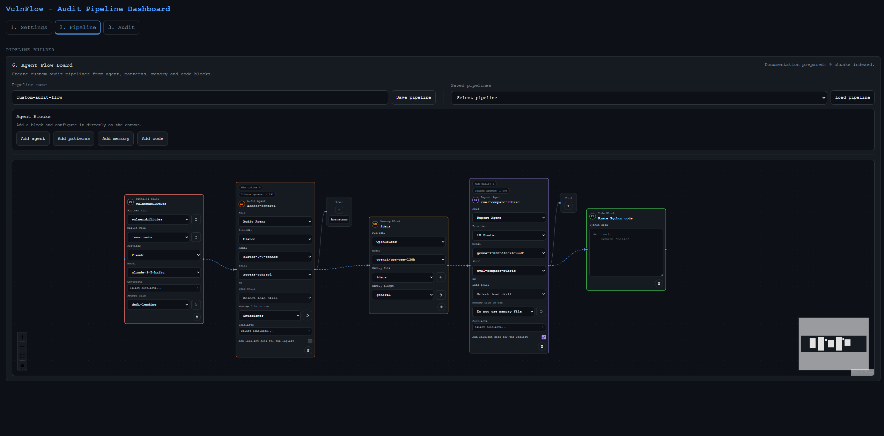The height and width of the screenshot is (436, 884).
Task: Toggle canvas interactivity lock
Action: pyautogui.click(x=22, y=365)
